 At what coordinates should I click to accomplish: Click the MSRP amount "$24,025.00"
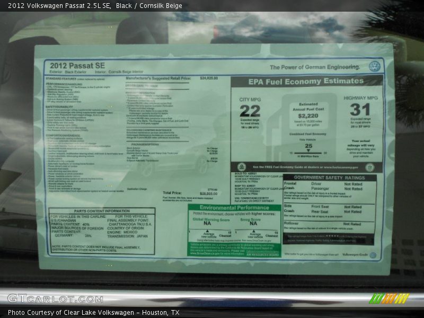click(209, 78)
